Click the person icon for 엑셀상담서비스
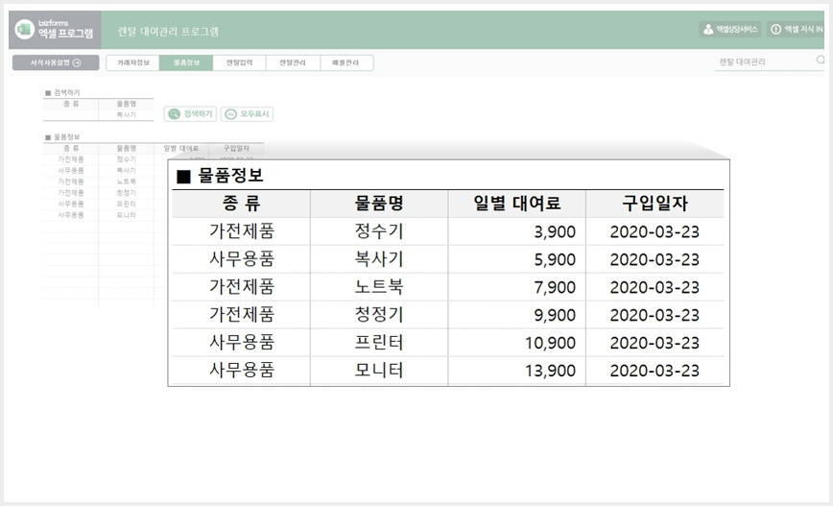The image size is (833, 506). tap(708, 29)
